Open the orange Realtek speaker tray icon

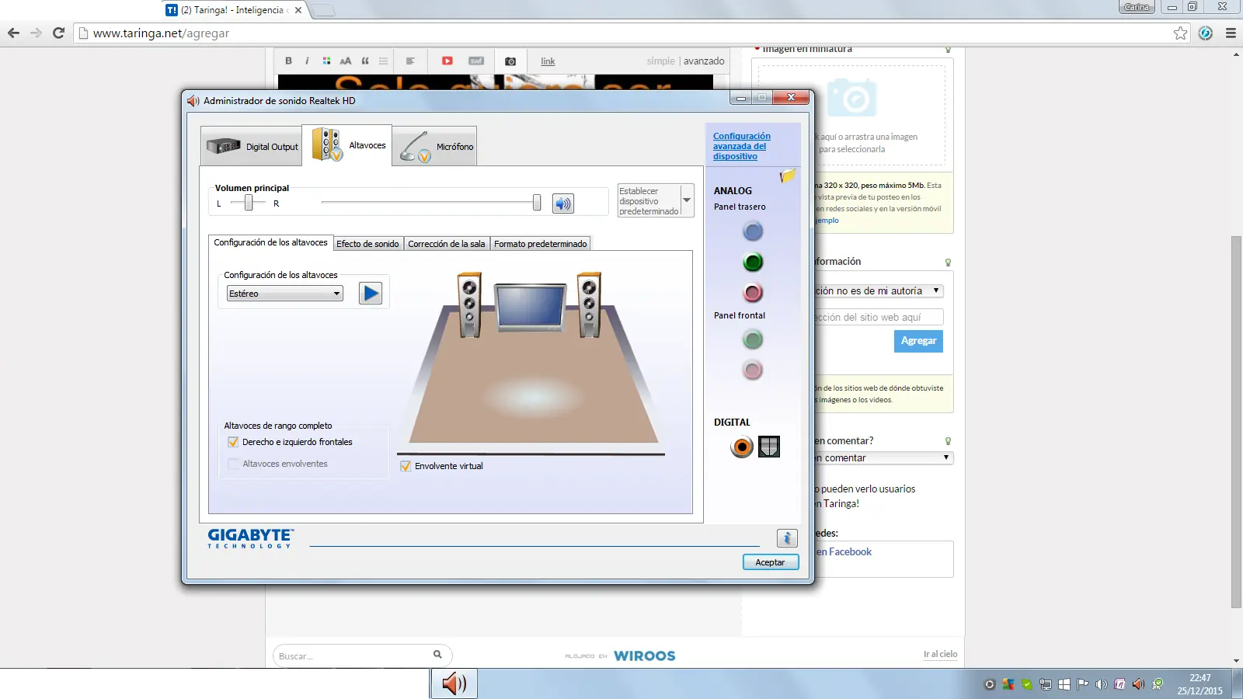1138,684
